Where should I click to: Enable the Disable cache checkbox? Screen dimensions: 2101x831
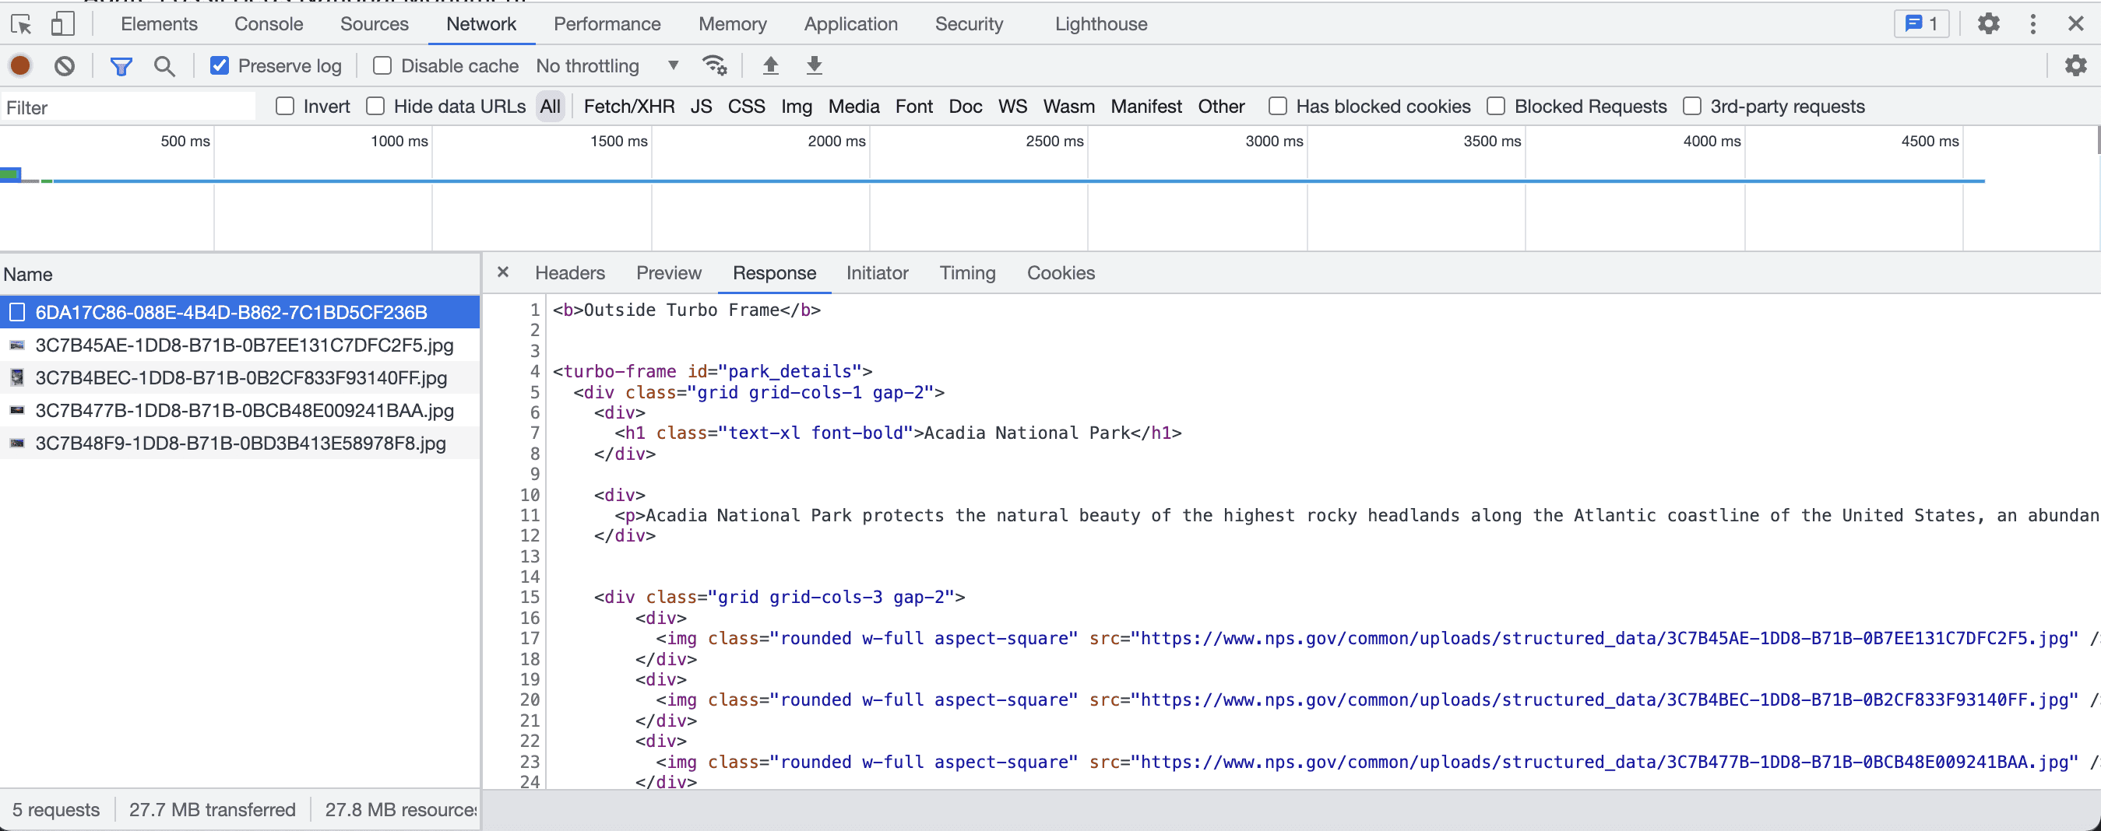tap(382, 65)
